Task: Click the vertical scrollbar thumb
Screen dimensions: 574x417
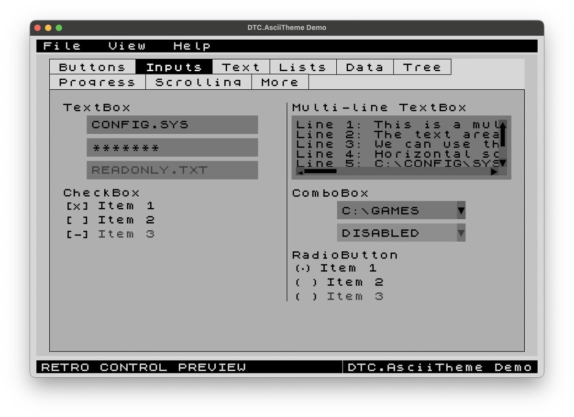Action: click(x=503, y=138)
